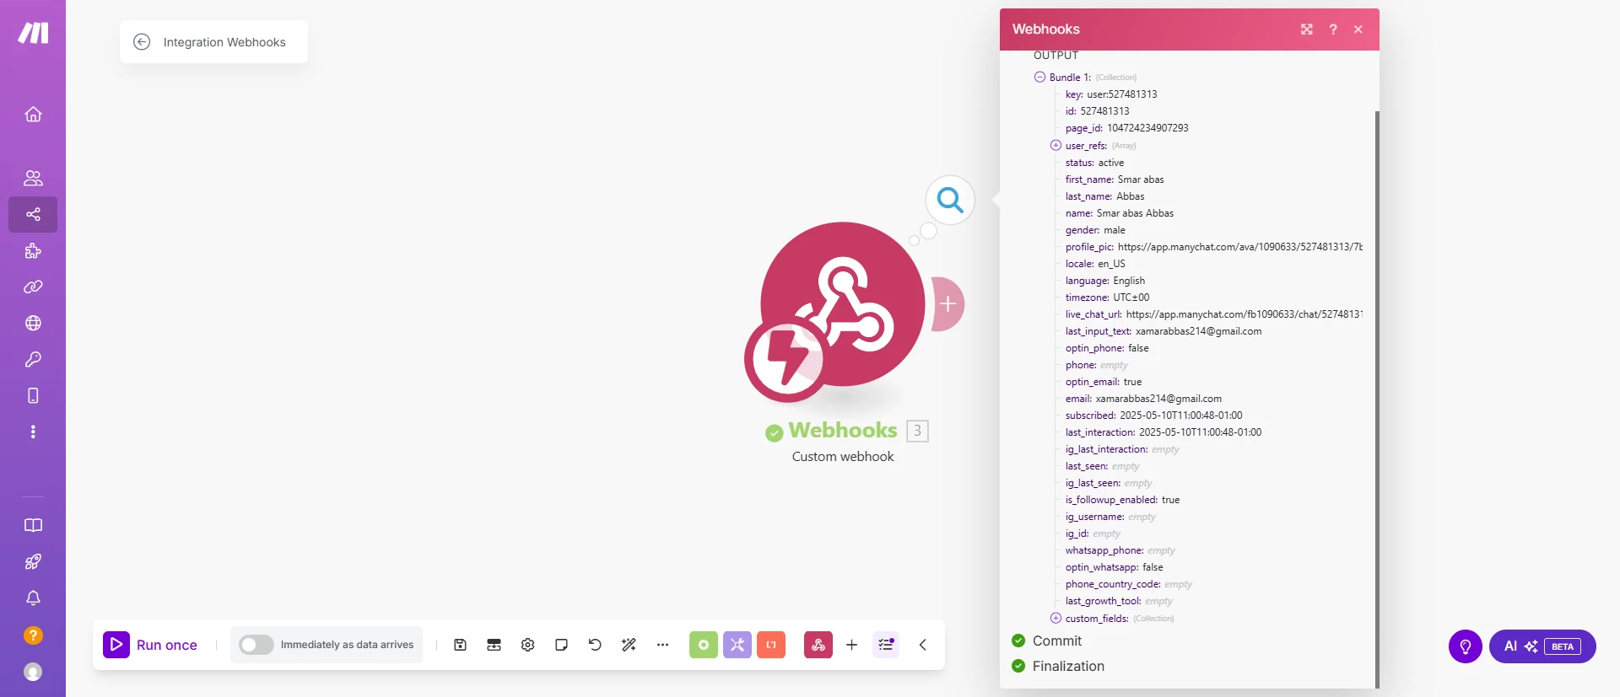
Task: Open the orange Text parser favorite
Action: click(x=771, y=645)
